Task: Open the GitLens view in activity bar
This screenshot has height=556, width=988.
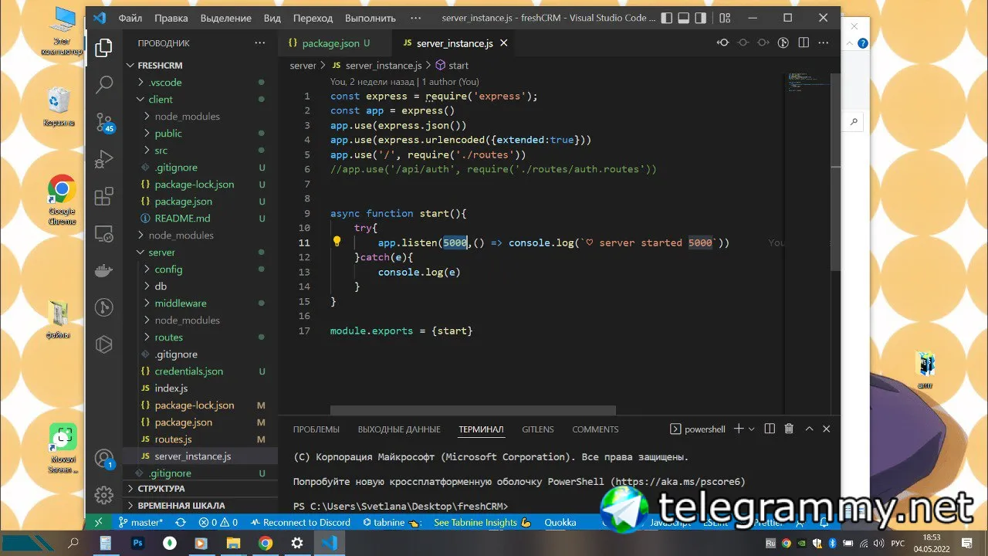Action: click(103, 307)
